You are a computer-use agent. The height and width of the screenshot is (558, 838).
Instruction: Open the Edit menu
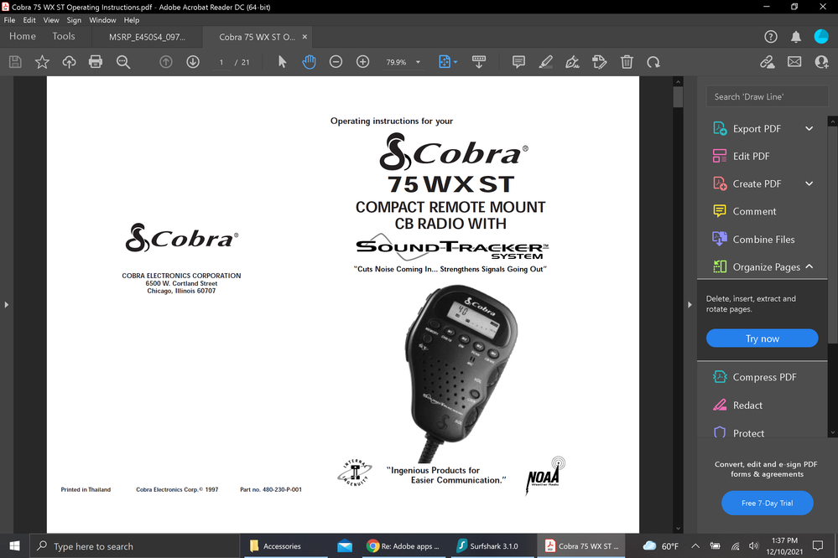click(29, 20)
